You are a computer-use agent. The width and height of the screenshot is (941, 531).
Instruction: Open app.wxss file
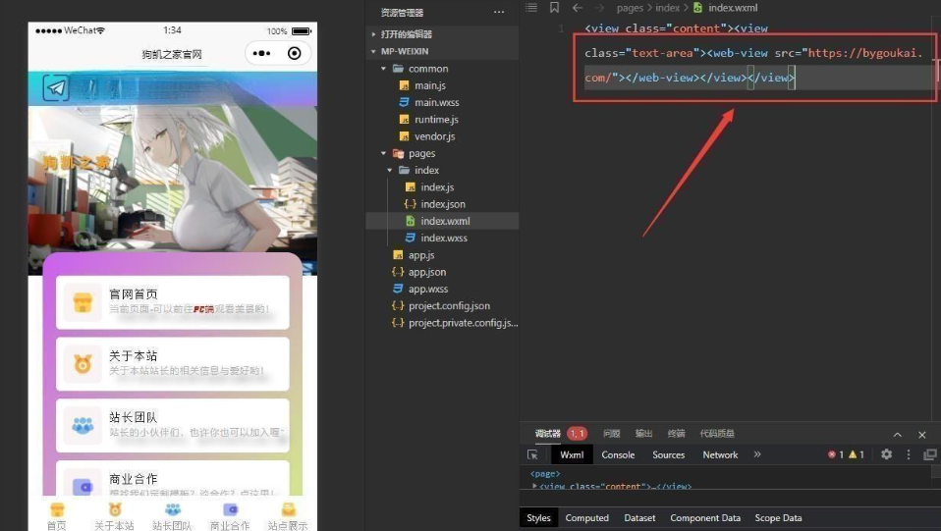(428, 289)
